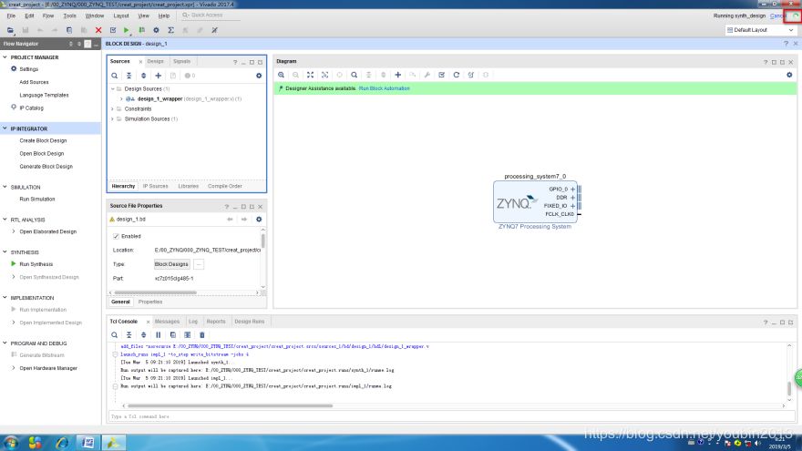Click the Program device icon in main toolbar
Image resolution: width=802 pixels, height=451 pixels.
[x=141, y=30]
